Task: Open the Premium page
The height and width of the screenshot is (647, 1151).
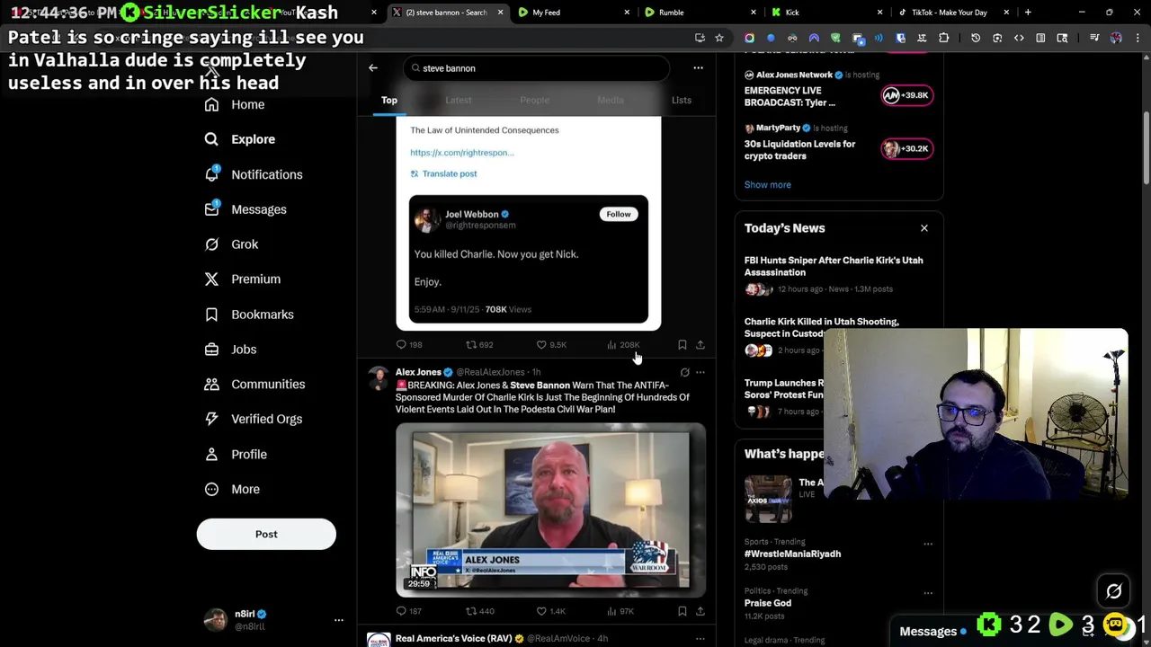Action: tap(243, 279)
